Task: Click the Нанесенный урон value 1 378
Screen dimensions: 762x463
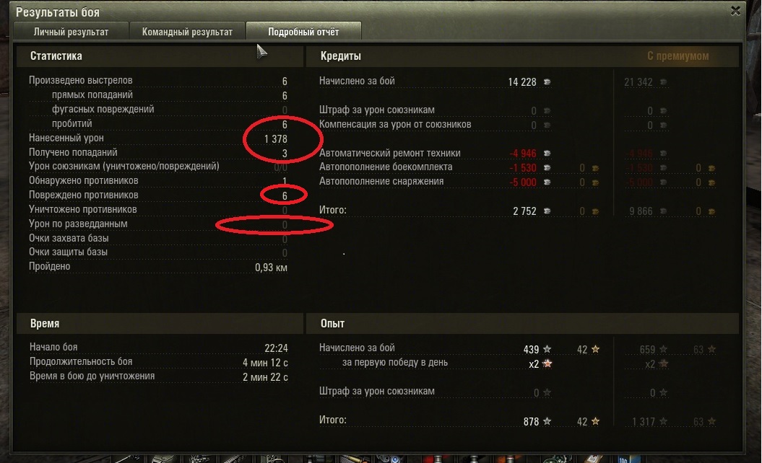Action: pos(275,139)
